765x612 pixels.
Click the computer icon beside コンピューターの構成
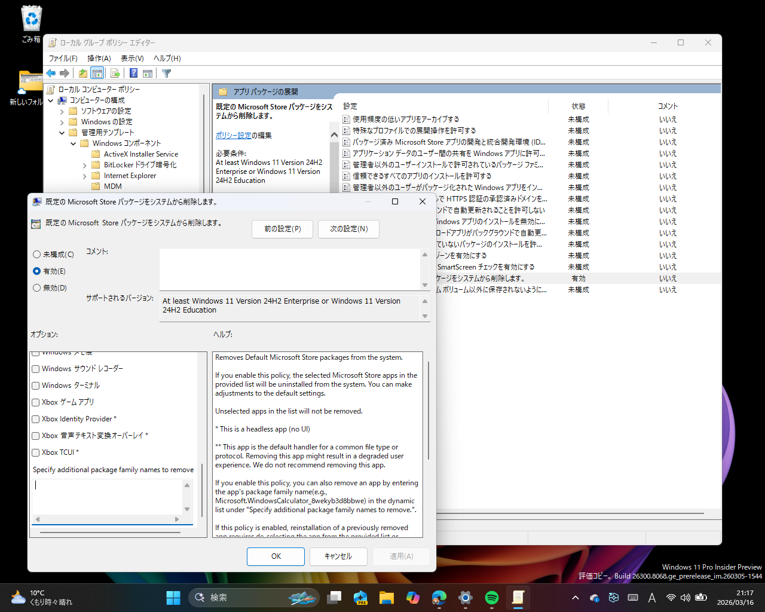(62, 100)
